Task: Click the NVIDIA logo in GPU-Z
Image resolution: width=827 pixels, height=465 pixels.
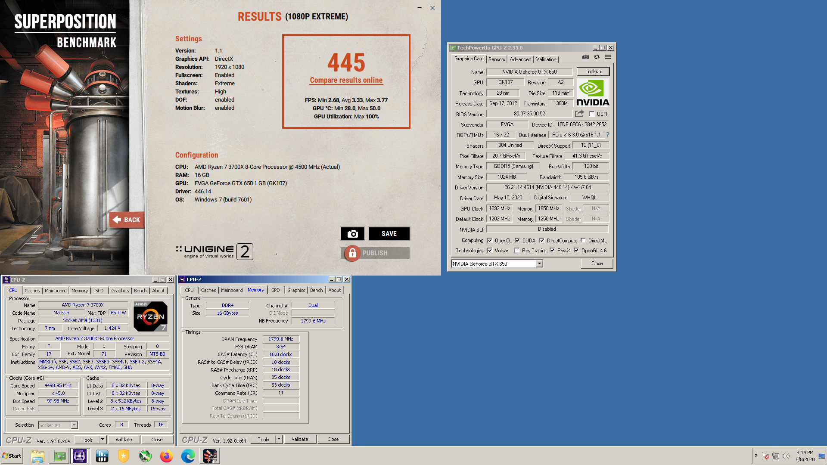Action: 593,93
